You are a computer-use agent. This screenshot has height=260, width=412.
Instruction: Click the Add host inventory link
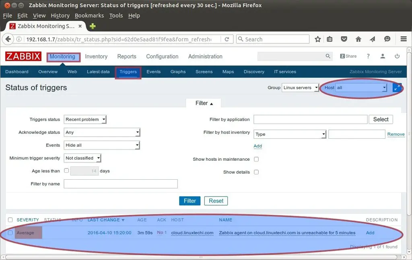258,146
